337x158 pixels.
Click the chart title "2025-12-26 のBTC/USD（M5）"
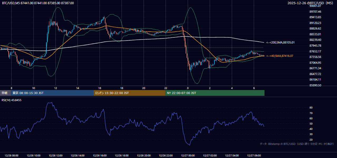click(x=311, y=3)
